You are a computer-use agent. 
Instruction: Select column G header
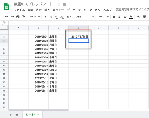click(138, 28)
